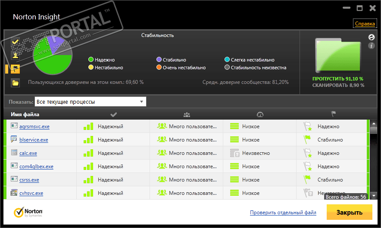Click the information icon below refresh
This screenshot has height=228, width=381.
click(x=371, y=45)
